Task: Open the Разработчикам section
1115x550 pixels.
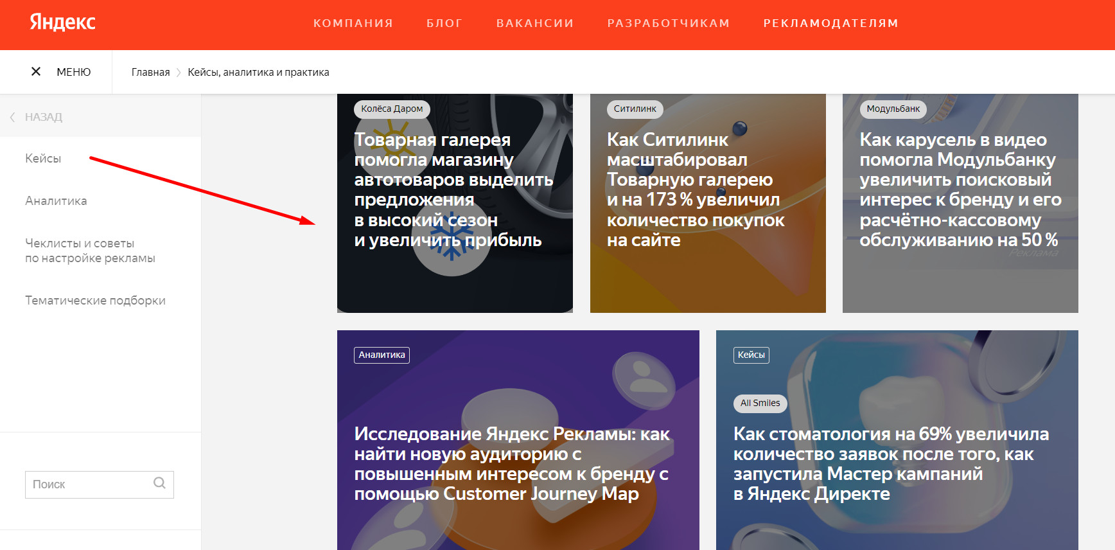Action: point(669,23)
